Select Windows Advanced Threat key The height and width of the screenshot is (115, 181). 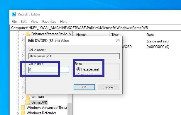pyautogui.click(x=47, y=107)
